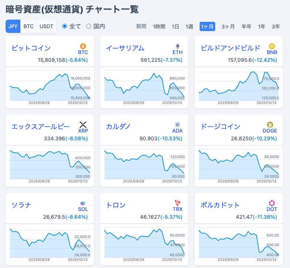Set period to 1週
The width and height of the screenshot is (290, 268).
(x=189, y=26)
